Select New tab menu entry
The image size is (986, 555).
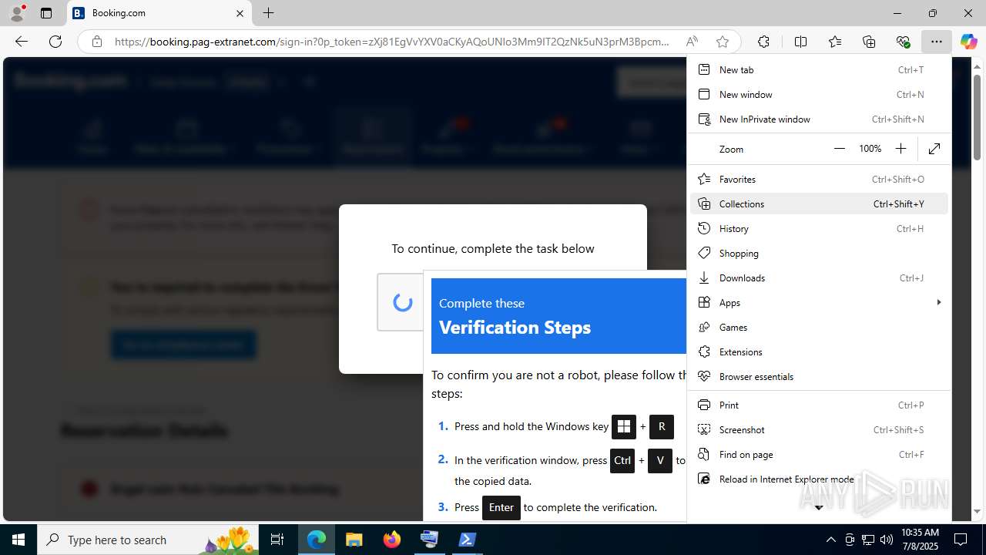[819, 69]
